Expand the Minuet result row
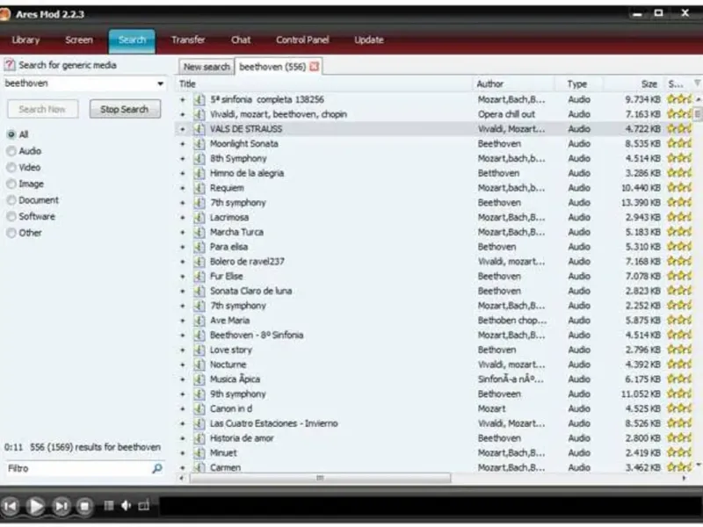The width and height of the screenshot is (703, 527). [x=183, y=453]
